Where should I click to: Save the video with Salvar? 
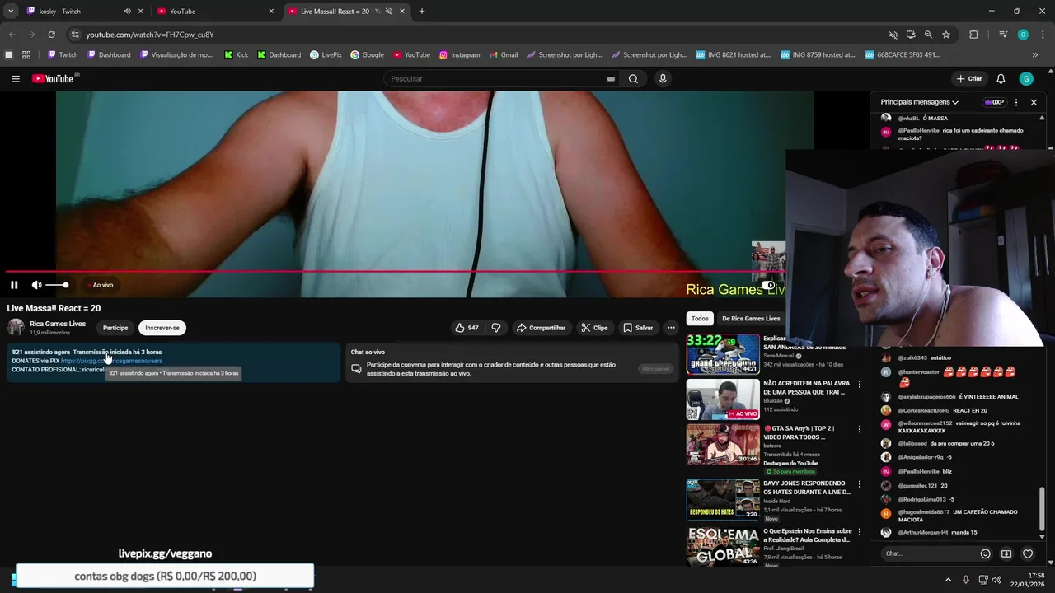pyautogui.click(x=638, y=328)
